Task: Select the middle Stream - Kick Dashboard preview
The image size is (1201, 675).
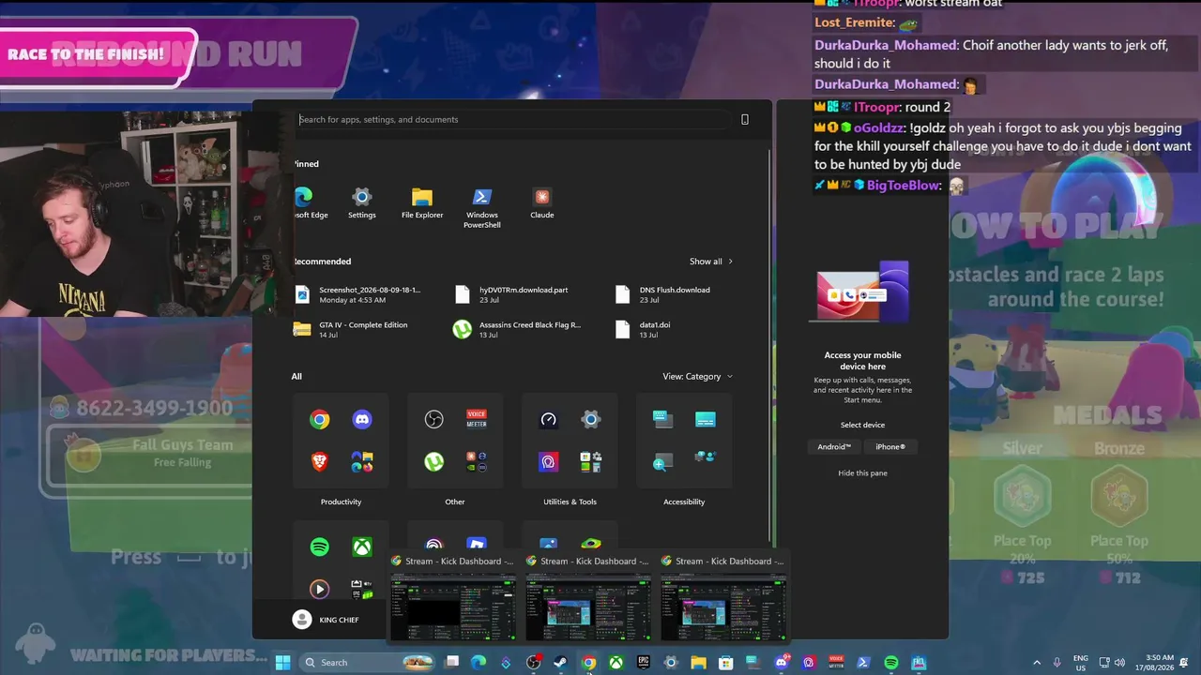Action: [x=587, y=596]
